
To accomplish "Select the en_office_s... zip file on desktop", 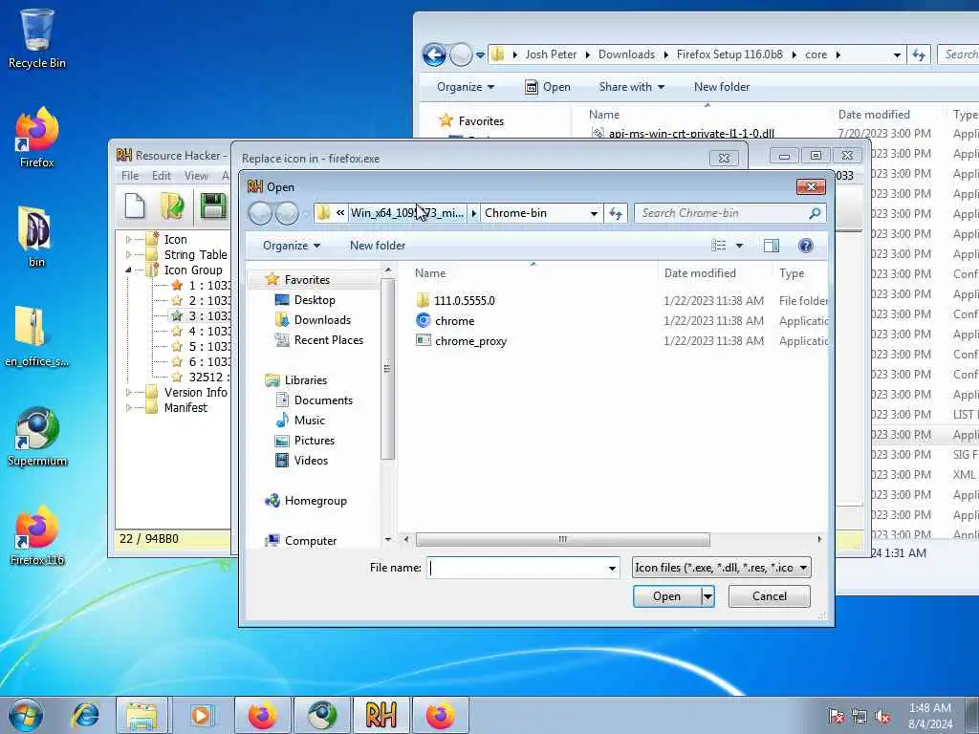I will click(36, 337).
